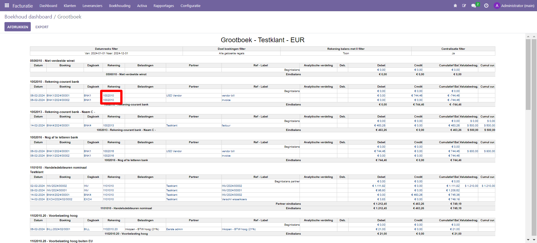Screen dimensions: 537x243
Task: Open the Activa menu
Action: 142,6
